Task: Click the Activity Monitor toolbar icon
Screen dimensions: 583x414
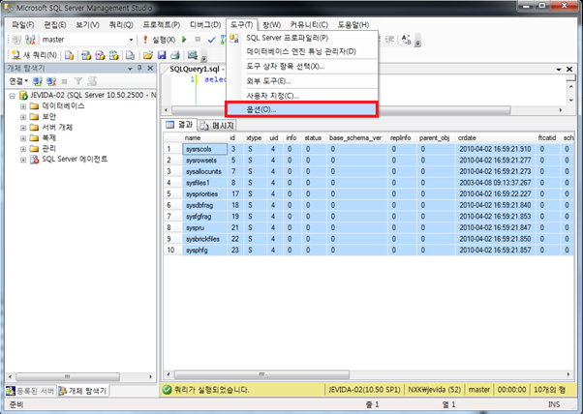Action: pyautogui.click(x=192, y=55)
